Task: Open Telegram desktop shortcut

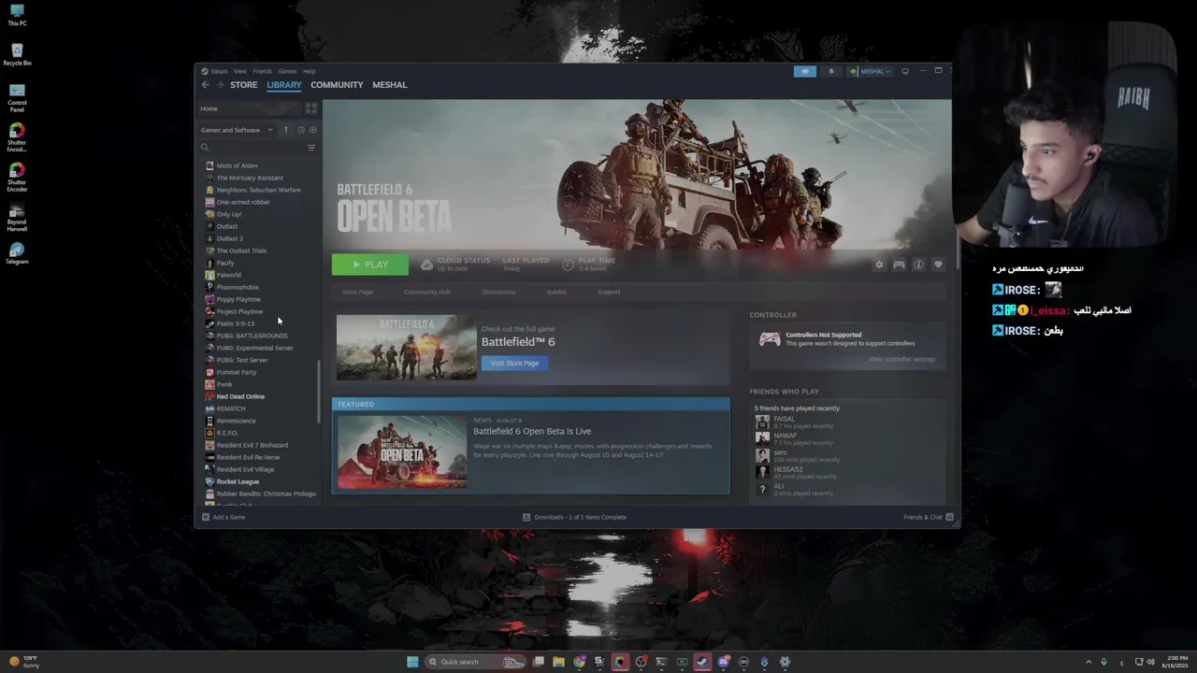Action: [17, 253]
